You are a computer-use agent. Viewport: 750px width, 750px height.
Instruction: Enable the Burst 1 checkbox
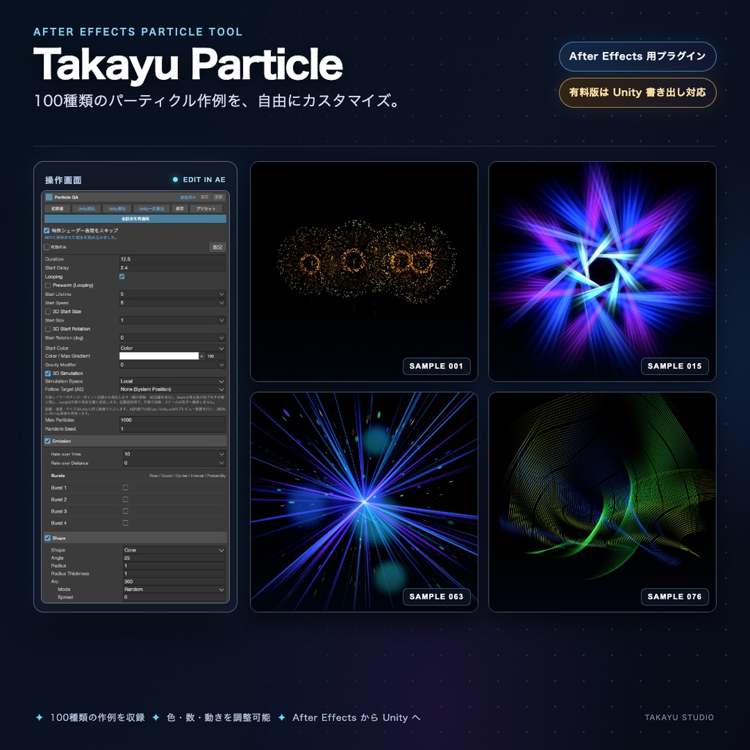tap(125, 488)
